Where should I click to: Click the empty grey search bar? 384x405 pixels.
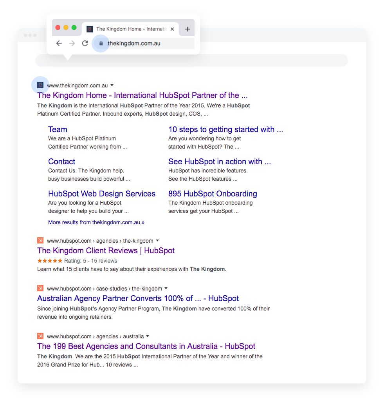[191, 60]
